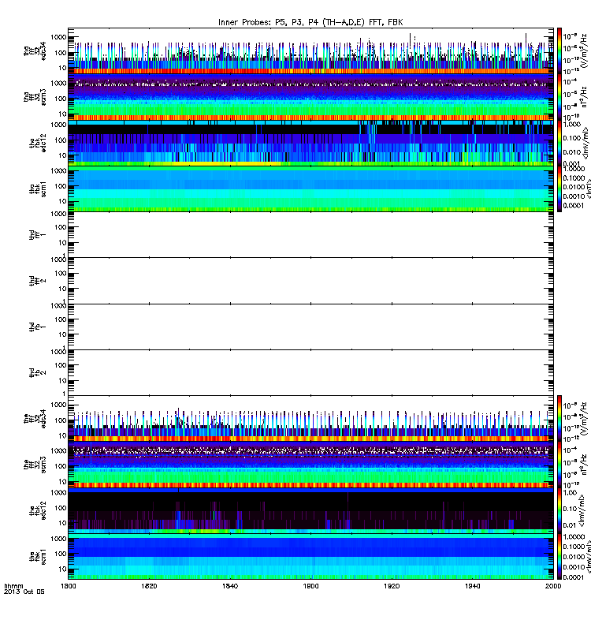This screenshot has height=631, width=591.
Task: Click the 'the fff 32 scm3' panel label
Action: pyautogui.click(x=35, y=465)
